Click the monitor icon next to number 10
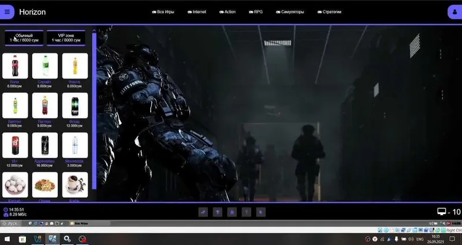Viewport: 462px width, 245px height. pyautogui.click(x=442, y=212)
